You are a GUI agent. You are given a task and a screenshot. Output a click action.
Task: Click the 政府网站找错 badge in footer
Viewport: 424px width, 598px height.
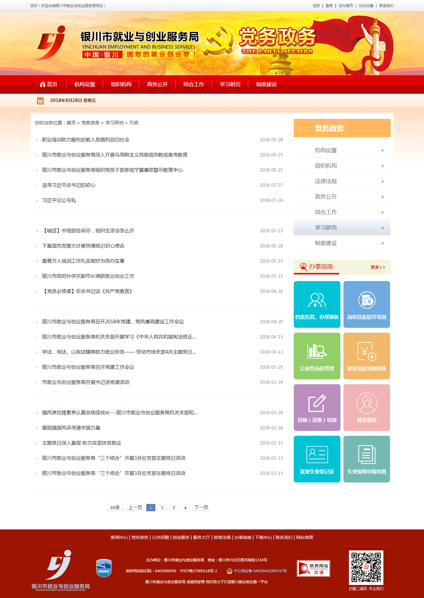point(313,569)
